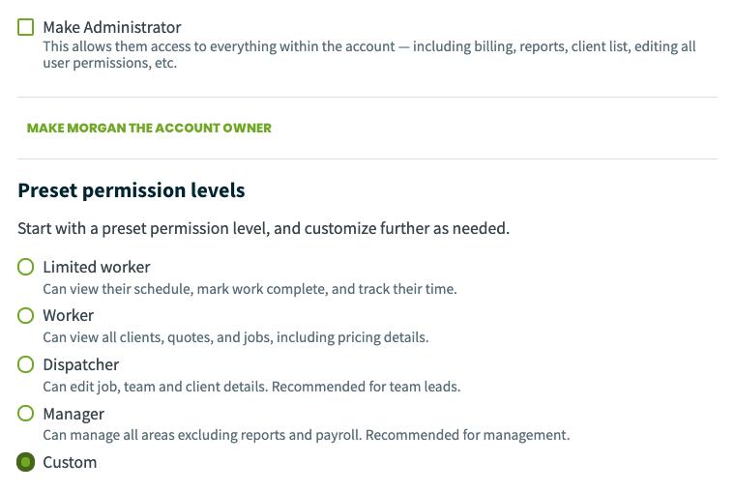The height and width of the screenshot is (491, 735).
Task: Click description "Can view their schedule, mark work complete"
Action: 250,289
